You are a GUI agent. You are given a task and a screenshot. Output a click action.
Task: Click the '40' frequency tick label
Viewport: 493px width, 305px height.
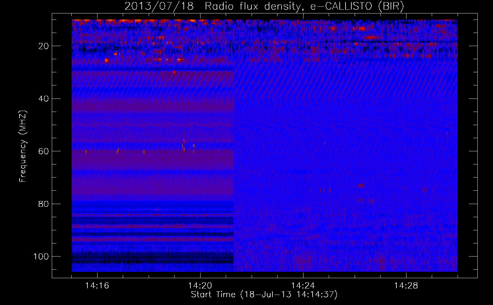44,99
